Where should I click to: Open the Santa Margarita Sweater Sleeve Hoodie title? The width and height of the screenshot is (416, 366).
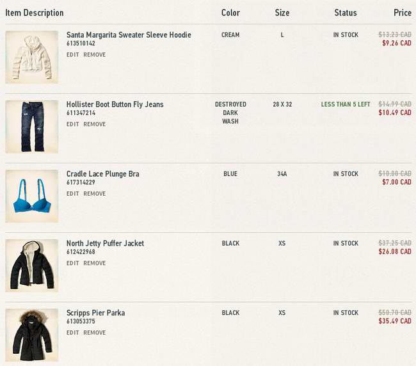pos(129,35)
